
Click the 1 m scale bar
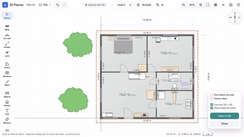(x=208, y=134)
